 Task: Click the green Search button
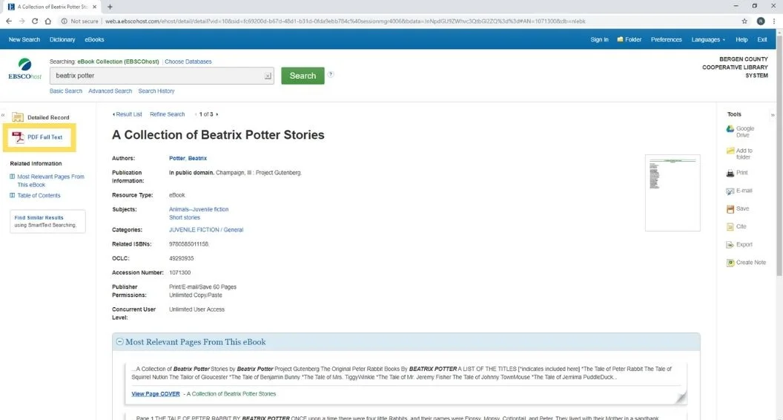pos(303,76)
